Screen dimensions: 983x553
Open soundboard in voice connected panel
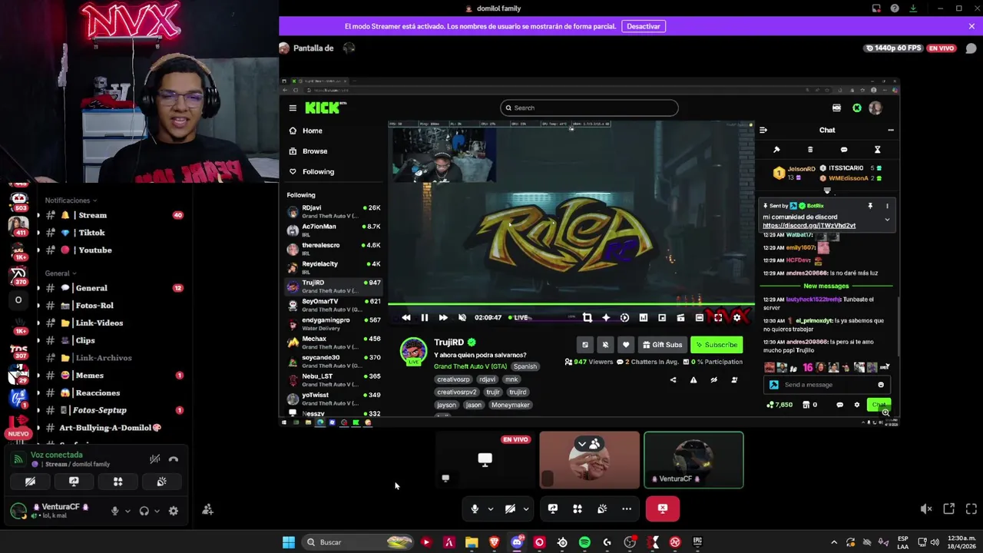(161, 482)
